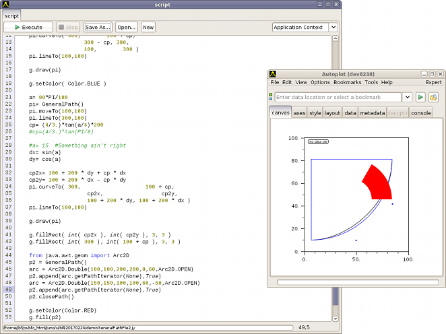Viewport: 446px width, 334px height.
Task: Switch to the axes tab
Action: (x=299, y=113)
